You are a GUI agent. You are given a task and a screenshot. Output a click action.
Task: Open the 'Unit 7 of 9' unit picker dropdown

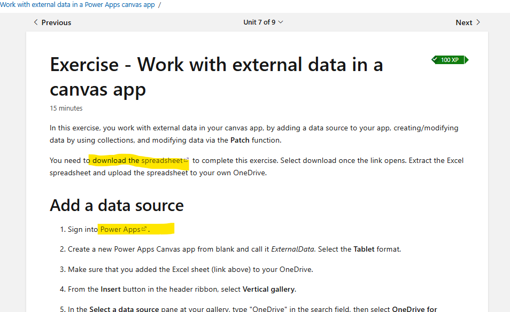263,22
